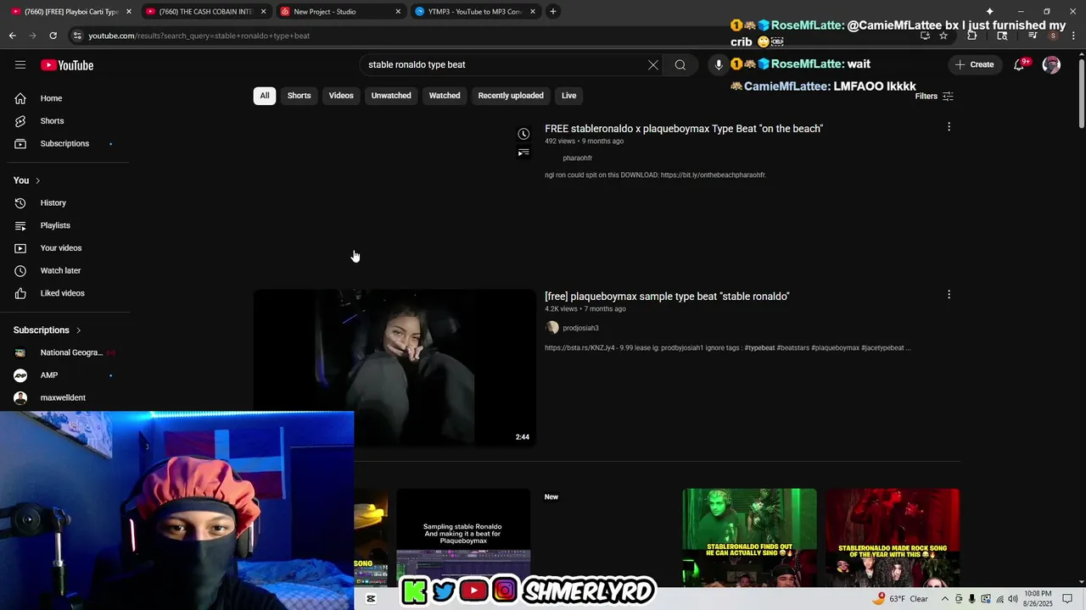The width and height of the screenshot is (1086, 610).
Task: Play the thumbnail with 2:44 duration
Action: pos(395,368)
